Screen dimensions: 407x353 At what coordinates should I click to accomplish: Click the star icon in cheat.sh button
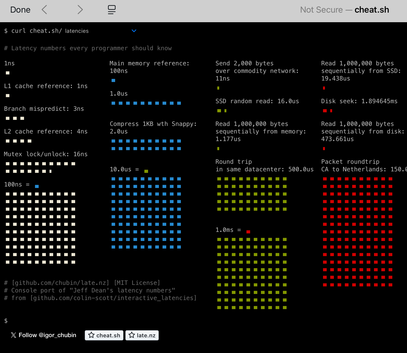(91, 335)
